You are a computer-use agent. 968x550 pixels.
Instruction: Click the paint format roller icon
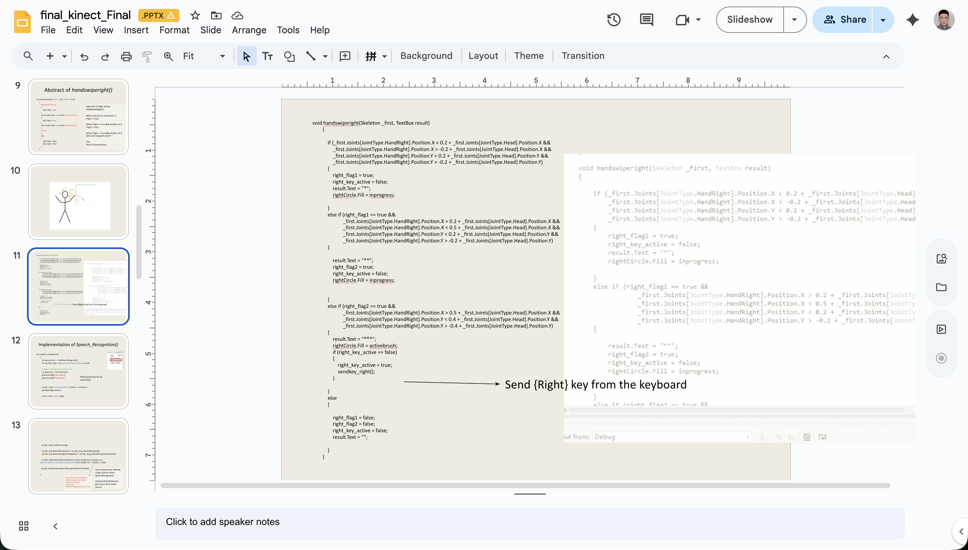(147, 56)
